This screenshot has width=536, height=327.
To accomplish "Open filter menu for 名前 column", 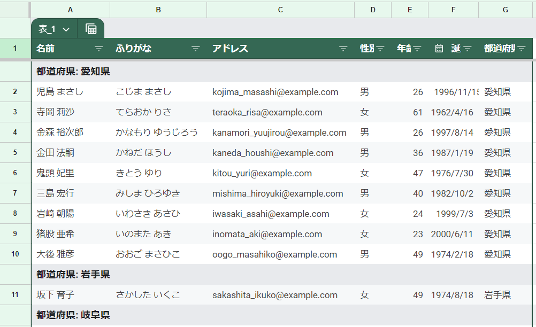I will pyautogui.click(x=99, y=49).
